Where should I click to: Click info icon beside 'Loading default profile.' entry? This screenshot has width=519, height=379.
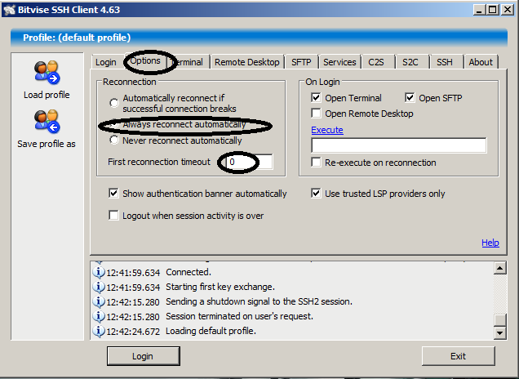point(98,331)
